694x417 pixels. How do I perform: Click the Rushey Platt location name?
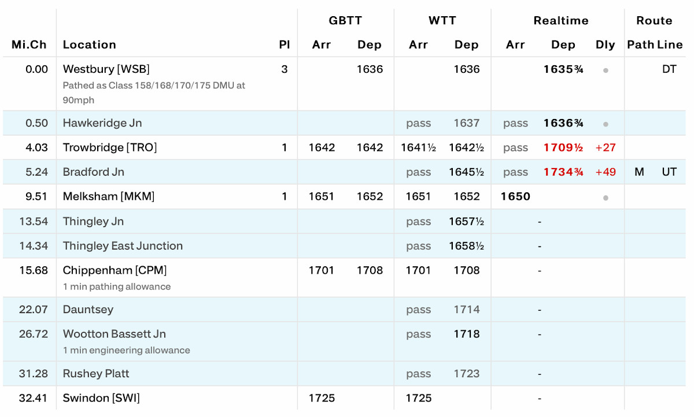[96, 374]
